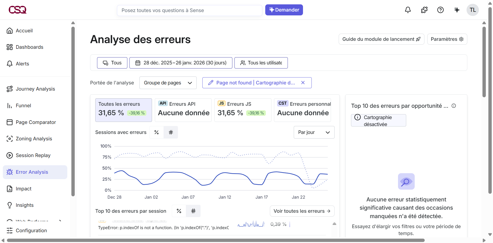Open the Groupe de pages dropdown
493x243 pixels.
168,83
